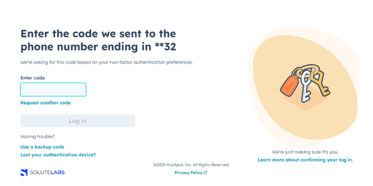Image resolution: width=373 pixels, height=186 pixels.
Task: Select Lost your authentication device link
Action: (58, 155)
